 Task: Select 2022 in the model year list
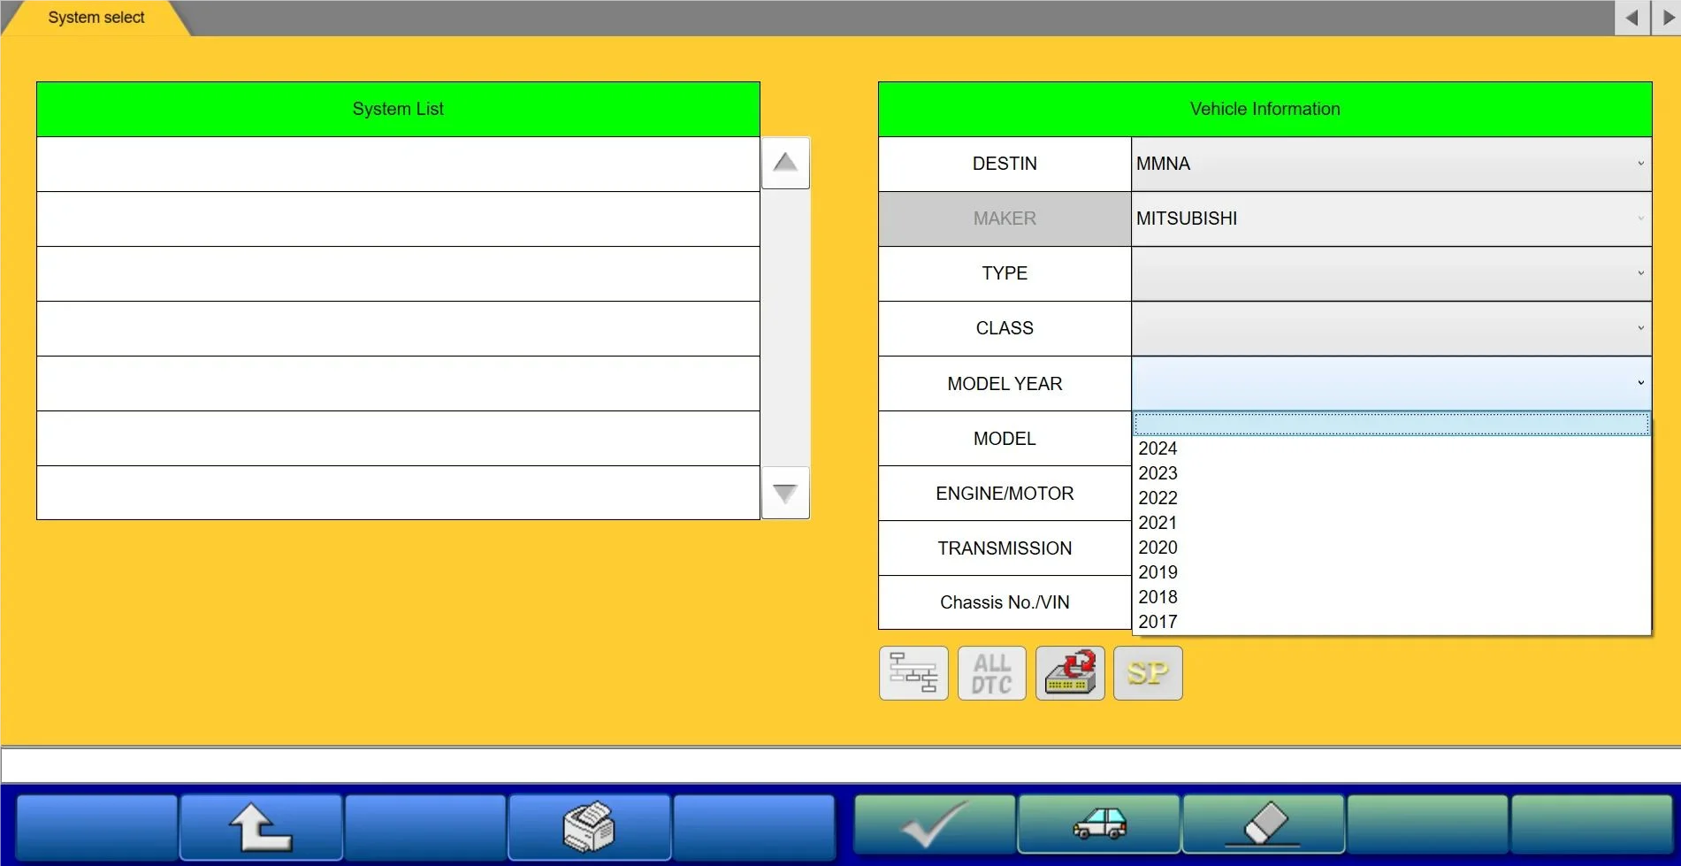[1391, 498]
